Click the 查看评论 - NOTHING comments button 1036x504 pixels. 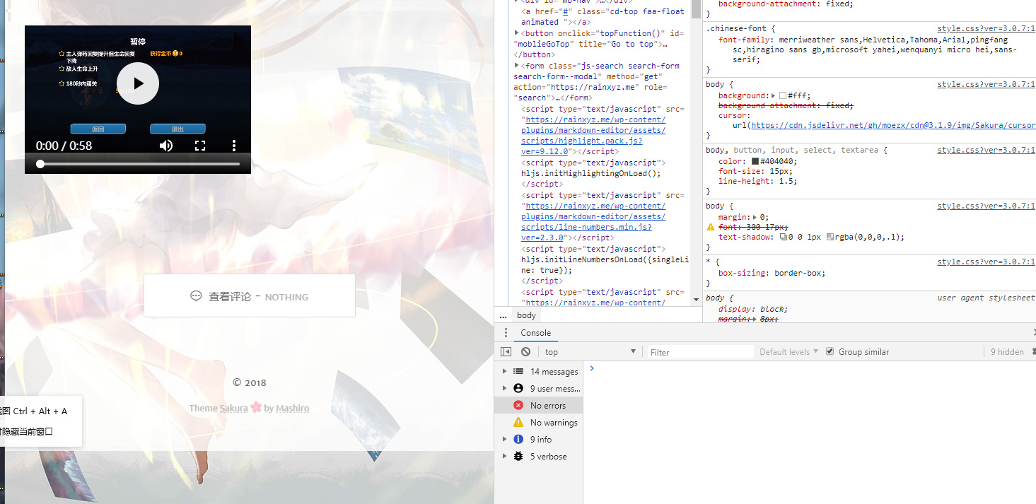pos(250,296)
